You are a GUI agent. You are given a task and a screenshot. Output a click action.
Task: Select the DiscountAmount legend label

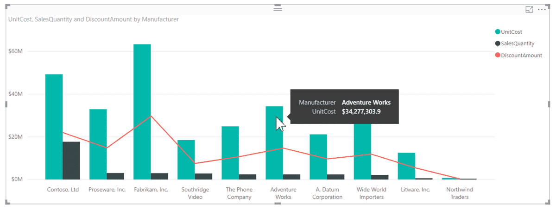pos(522,55)
